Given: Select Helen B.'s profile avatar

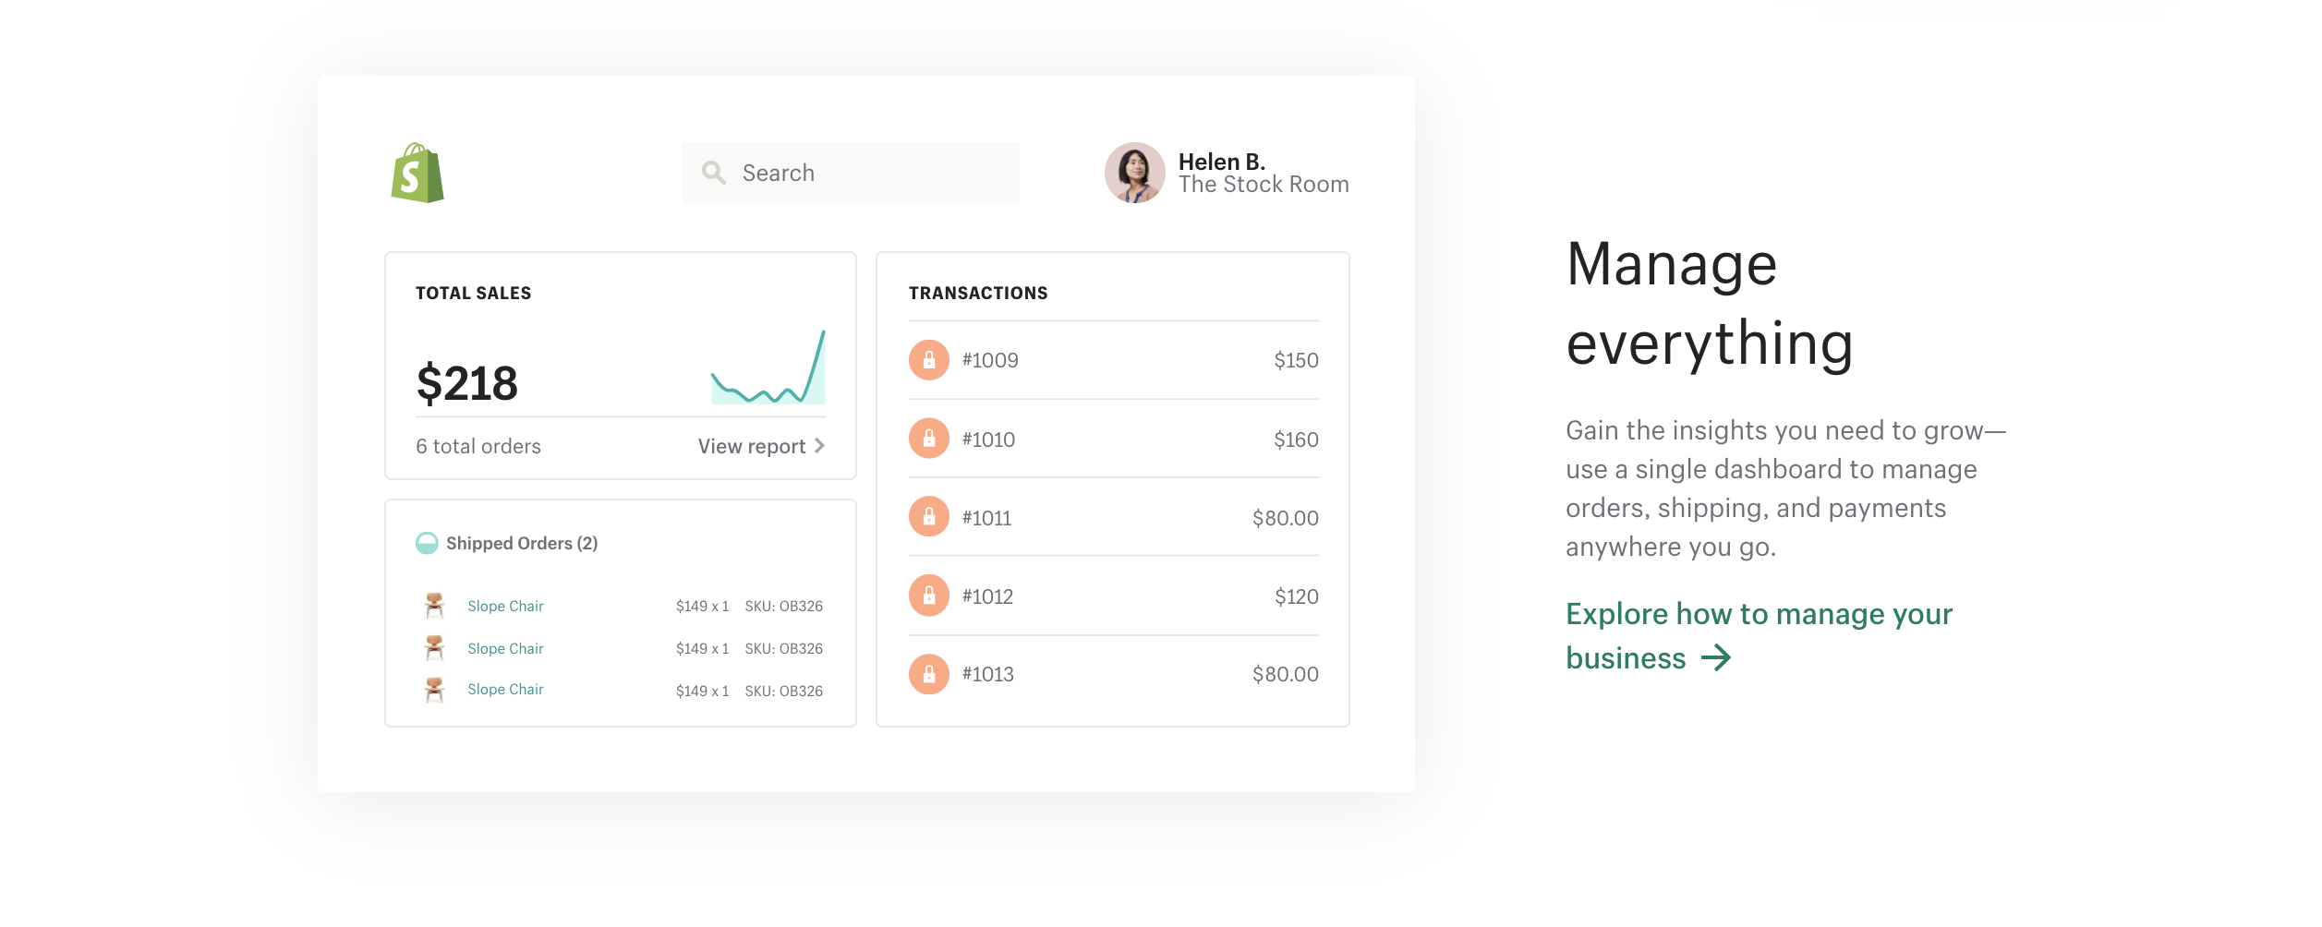Looking at the screenshot, I should coord(1134,173).
